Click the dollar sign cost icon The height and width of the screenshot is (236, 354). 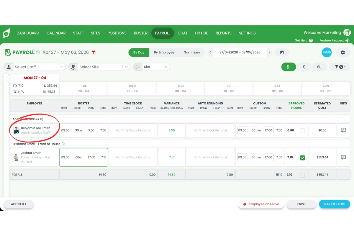click(x=304, y=67)
